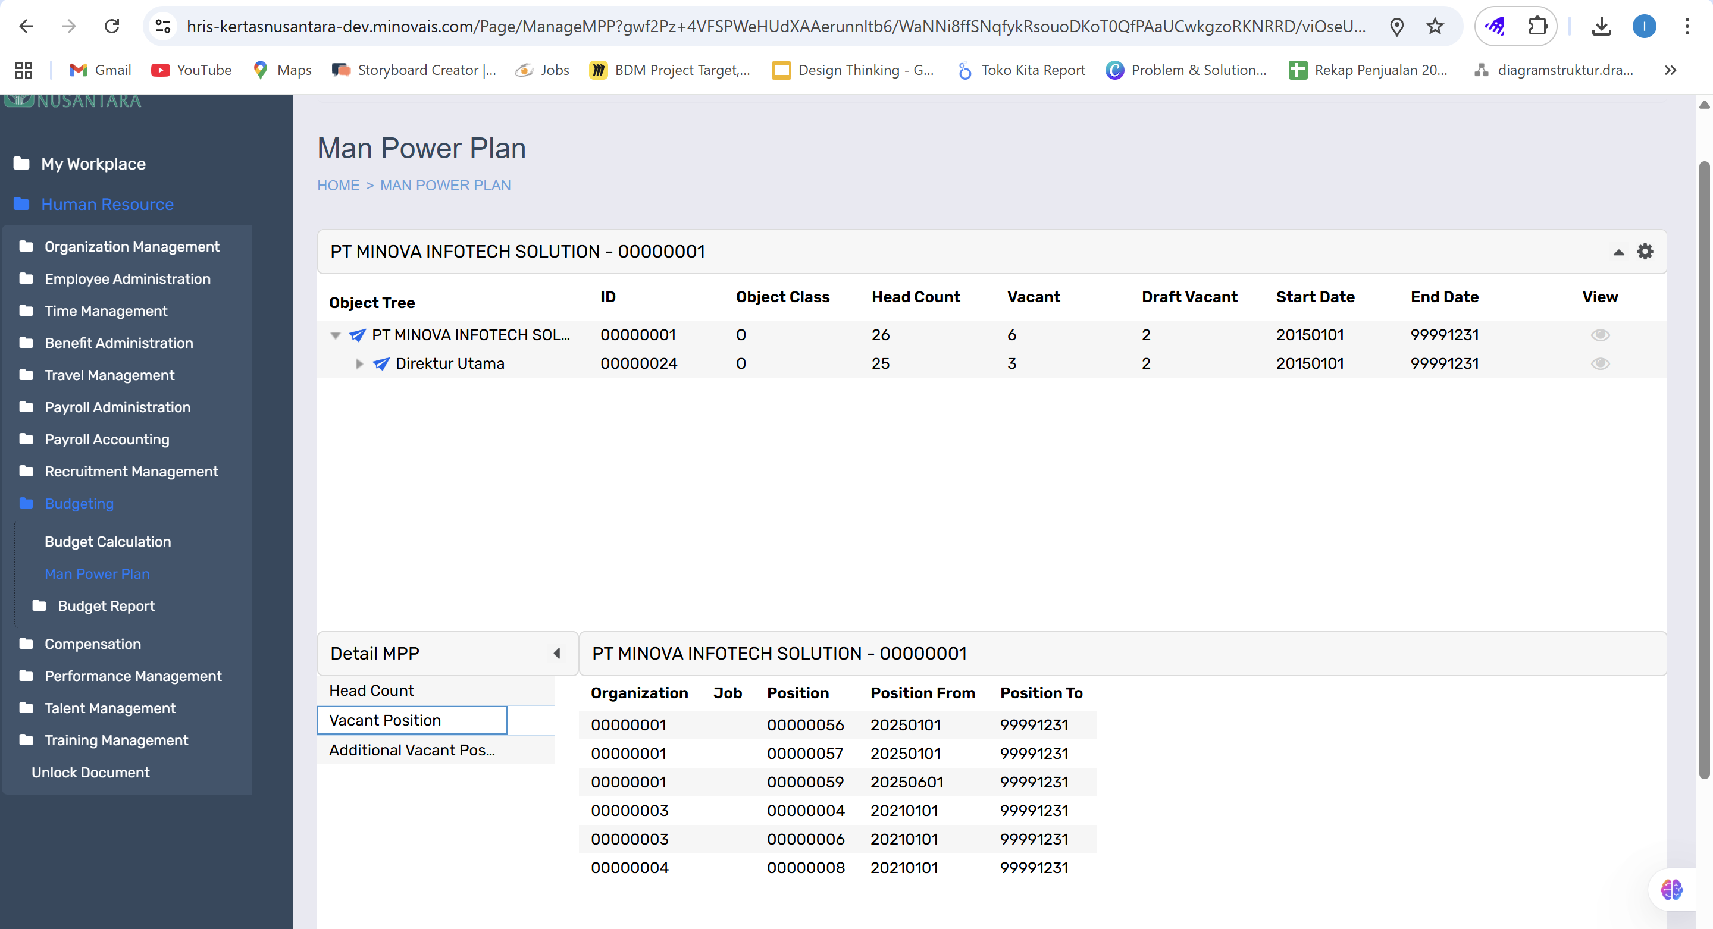Select Additional Vacant Position tab
Image resolution: width=1713 pixels, height=929 pixels.
[412, 749]
